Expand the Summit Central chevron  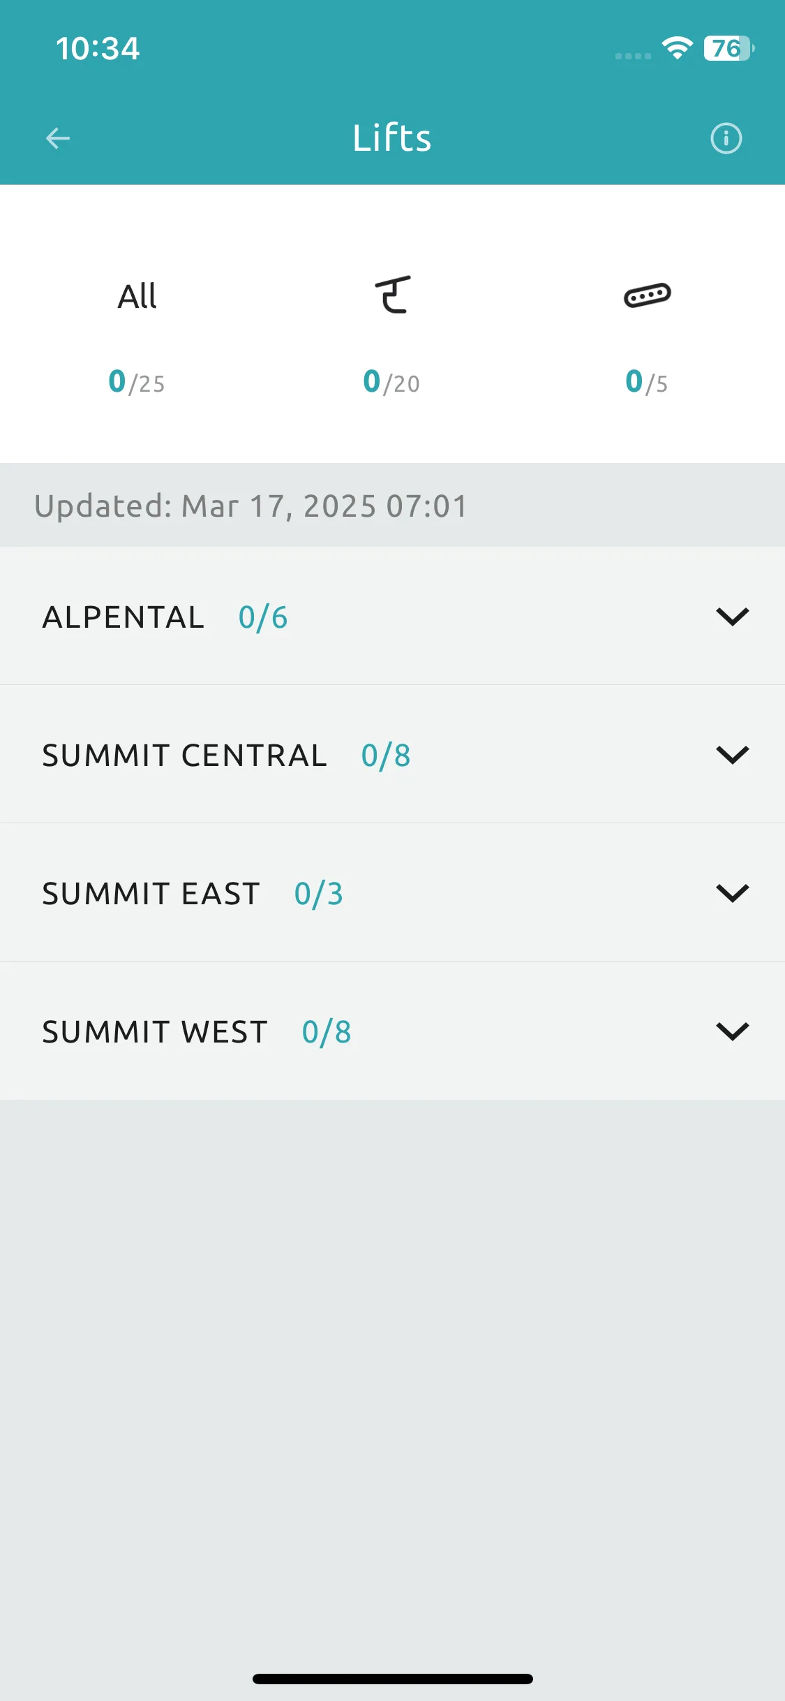(733, 755)
